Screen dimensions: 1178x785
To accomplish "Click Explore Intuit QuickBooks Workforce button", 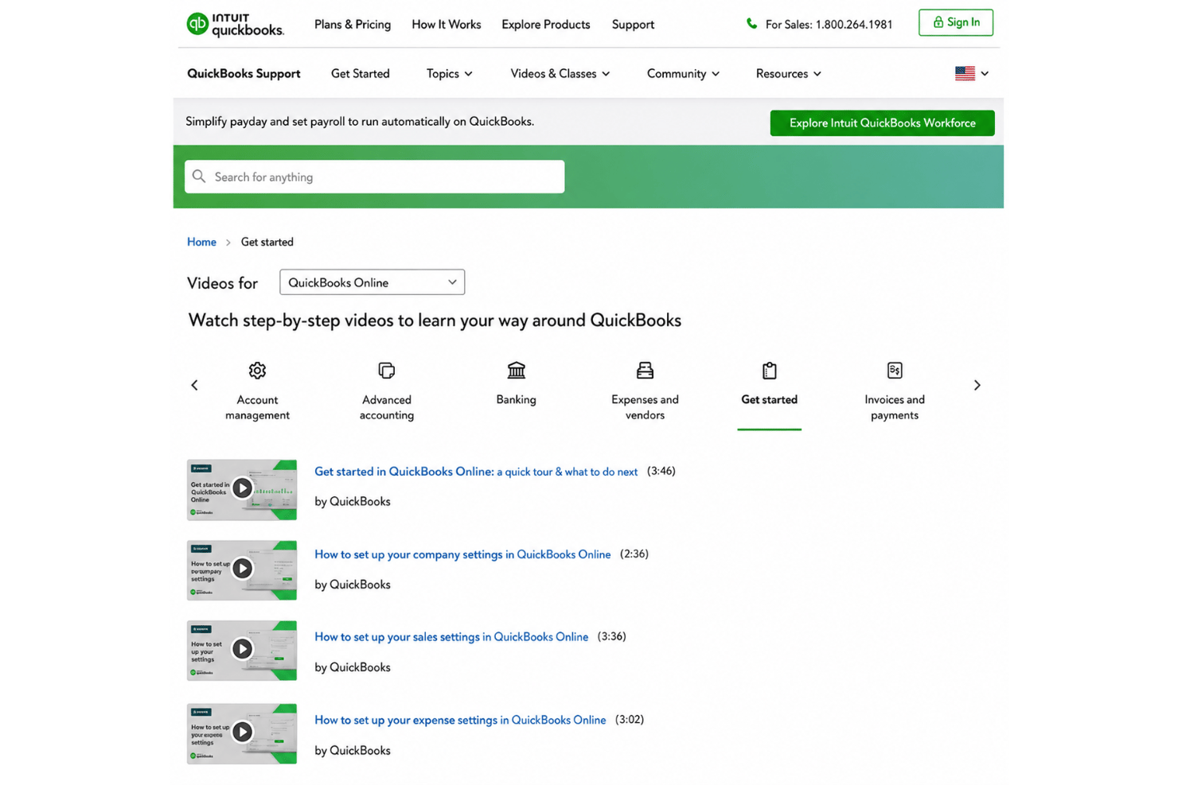I will tap(882, 123).
